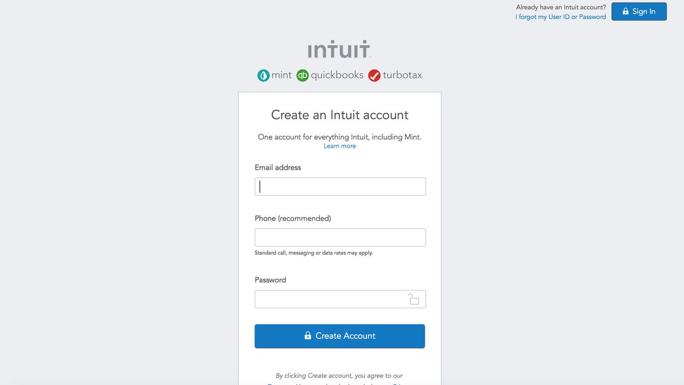Image resolution: width=684 pixels, height=385 pixels.
Task: Focus the Email address input field
Action: click(x=340, y=187)
